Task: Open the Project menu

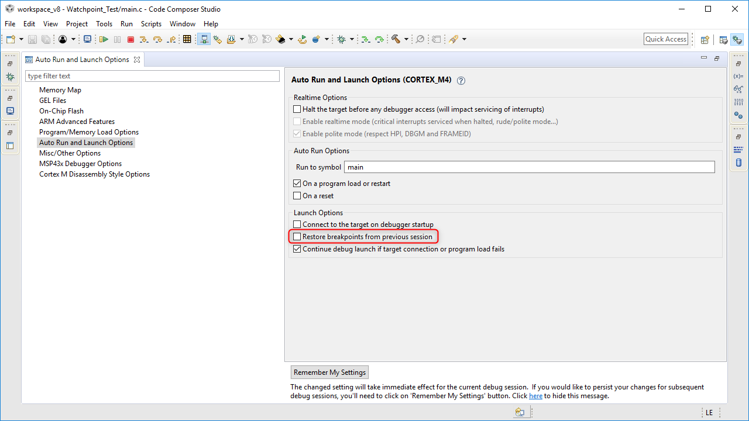Action: (77, 24)
